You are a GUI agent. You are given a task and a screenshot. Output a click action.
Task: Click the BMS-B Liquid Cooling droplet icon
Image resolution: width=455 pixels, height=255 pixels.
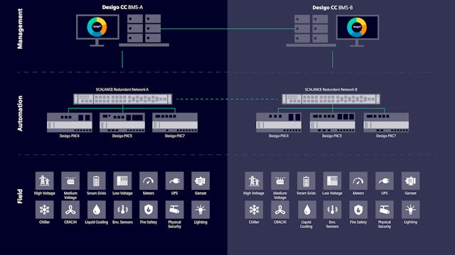pos(306,210)
